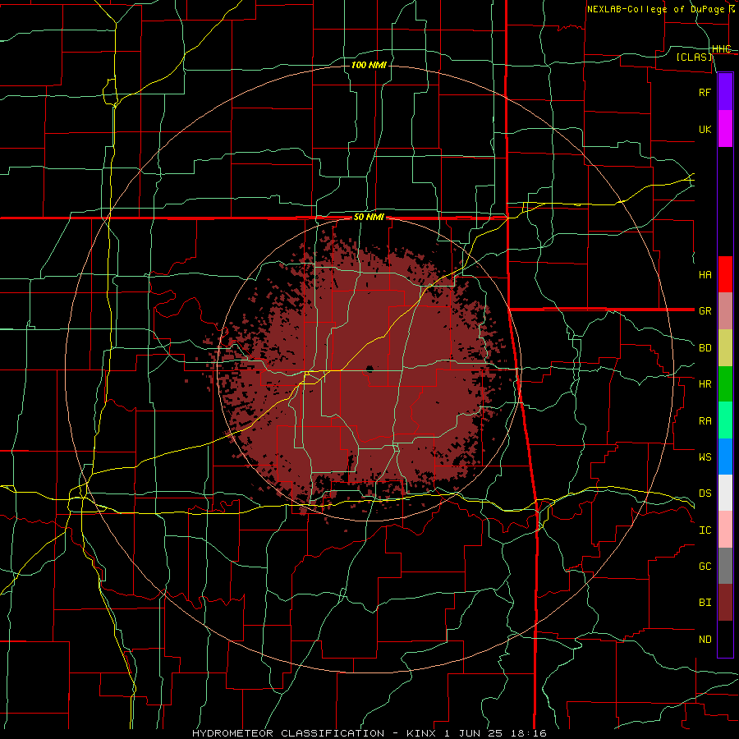Click the BD legend label
Viewport: 739px width, 739px height.
pos(705,348)
